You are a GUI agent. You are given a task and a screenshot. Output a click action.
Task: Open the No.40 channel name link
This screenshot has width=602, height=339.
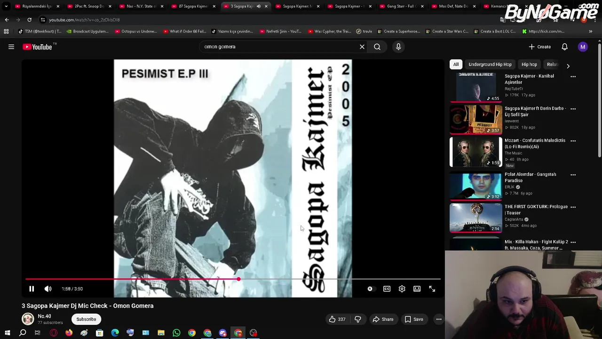click(x=44, y=316)
